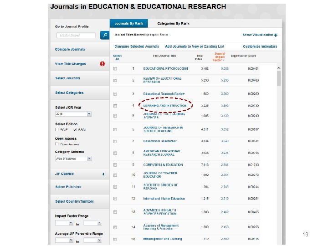Click Add Journals to New or Existing List
Screen dimensions: 328x246
(x=195, y=46)
